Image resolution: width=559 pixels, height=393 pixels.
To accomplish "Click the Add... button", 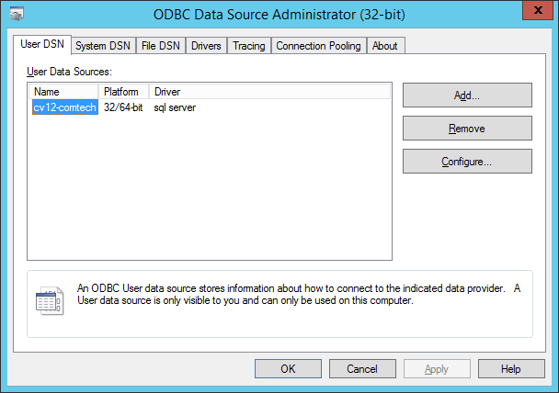I will tap(467, 95).
